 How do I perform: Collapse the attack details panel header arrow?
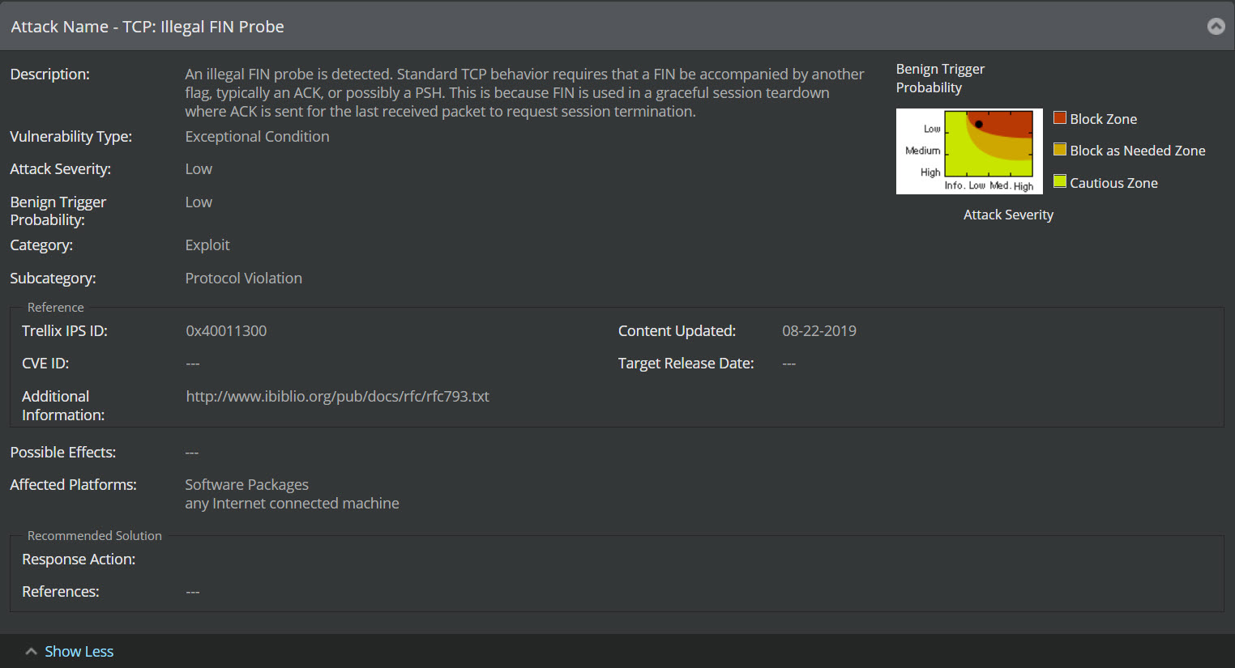(x=1216, y=27)
